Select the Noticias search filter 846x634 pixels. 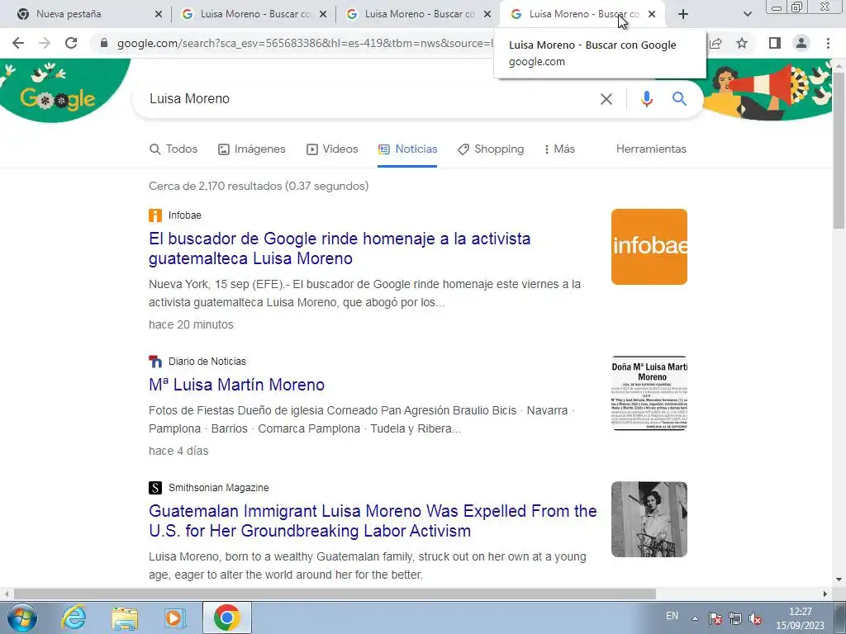[x=407, y=149]
